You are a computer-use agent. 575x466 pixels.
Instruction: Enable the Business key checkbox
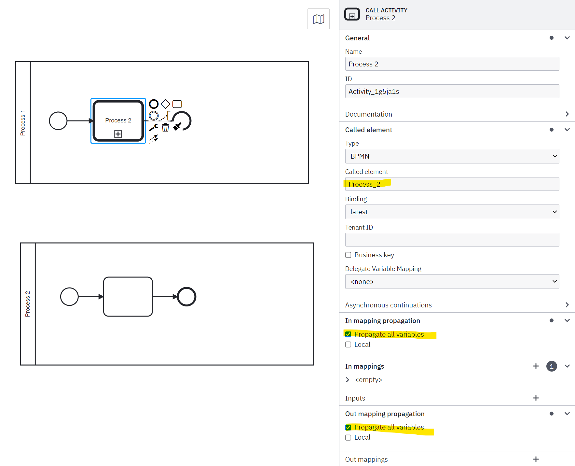click(348, 255)
